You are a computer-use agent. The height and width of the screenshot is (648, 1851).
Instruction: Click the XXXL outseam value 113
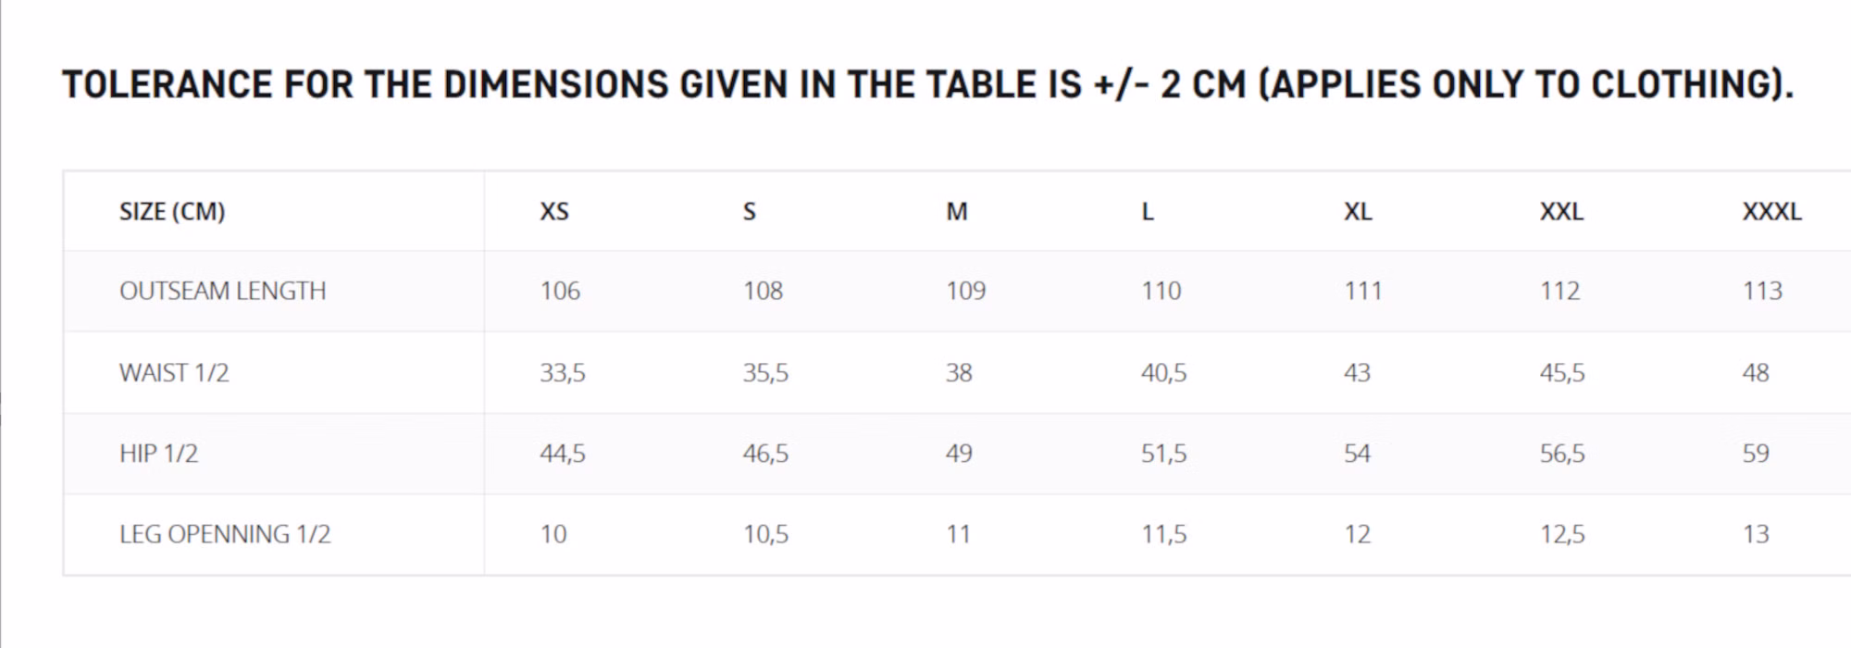[1762, 291]
